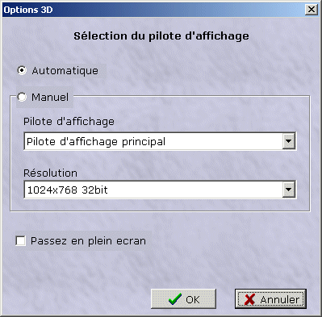The image size is (322, 317).
Task: Choose the Manuel radio option
Action: 22,97
